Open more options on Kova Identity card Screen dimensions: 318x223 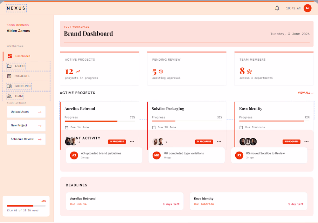(x=307, y=142)
